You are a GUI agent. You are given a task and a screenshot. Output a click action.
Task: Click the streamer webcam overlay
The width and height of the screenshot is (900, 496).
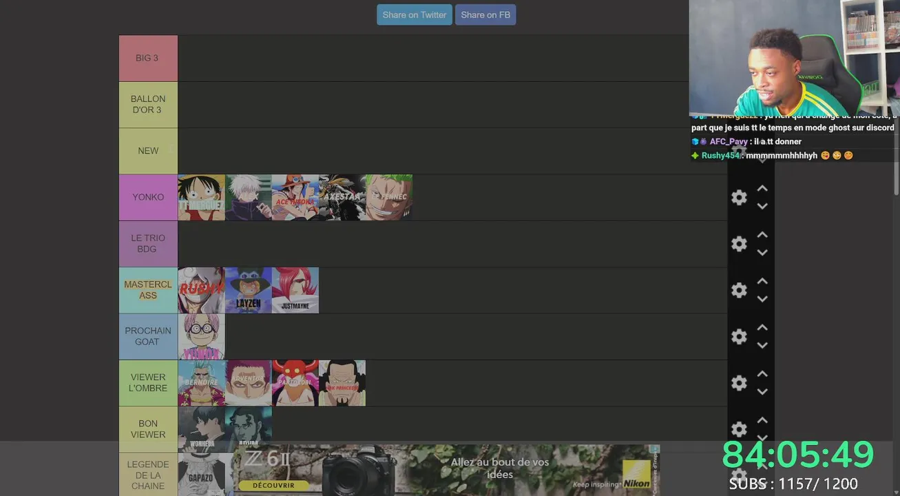pyautogui.click(x=794, y=58)
